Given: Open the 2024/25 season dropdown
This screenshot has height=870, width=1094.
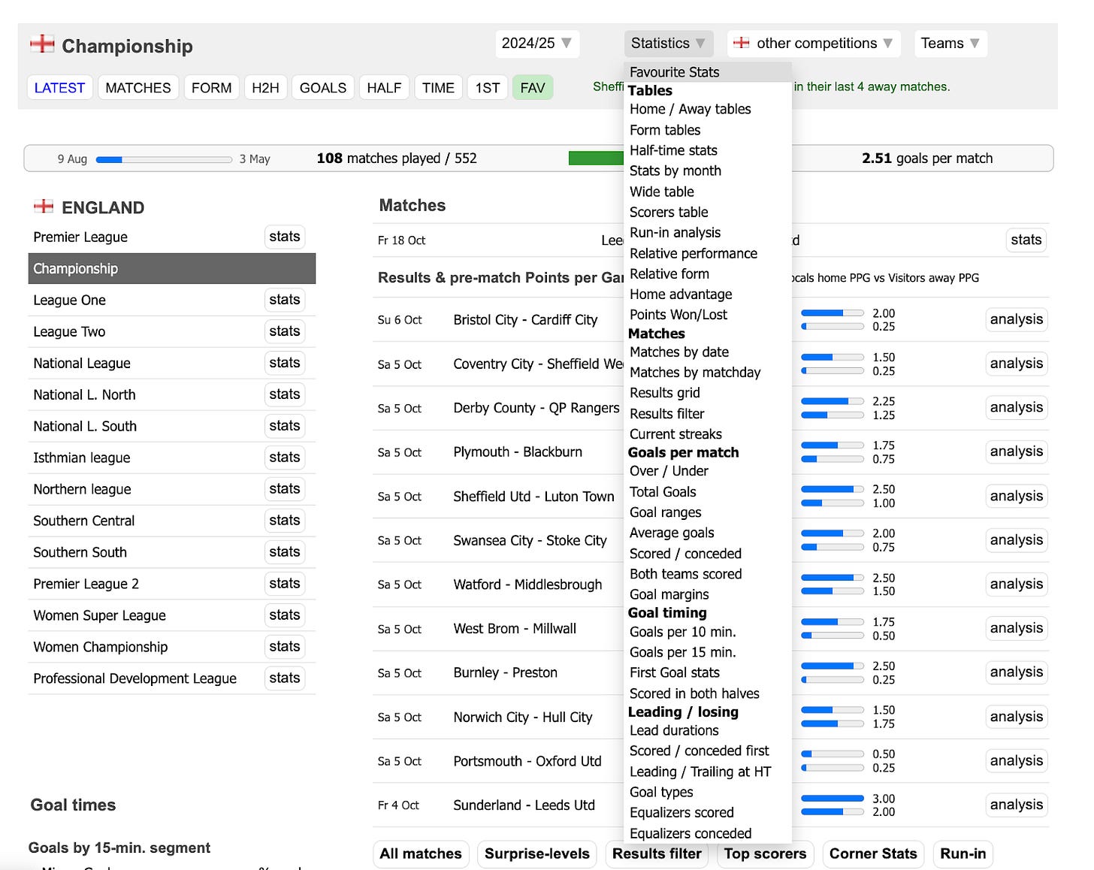Looking at the screenshot, I should click(536, 44).
